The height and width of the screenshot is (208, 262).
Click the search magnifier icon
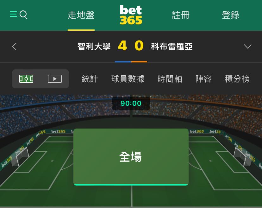(x=23, y=15)
